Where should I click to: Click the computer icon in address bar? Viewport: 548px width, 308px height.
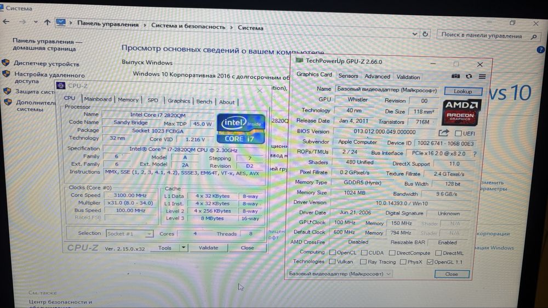pyautogui.click(x=61, y=22)
